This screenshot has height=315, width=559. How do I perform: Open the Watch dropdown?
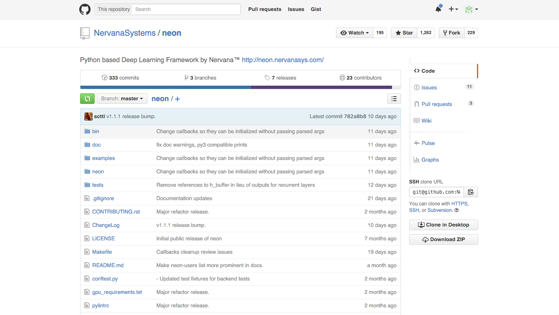pyautogui.click(x=355, y=33)
